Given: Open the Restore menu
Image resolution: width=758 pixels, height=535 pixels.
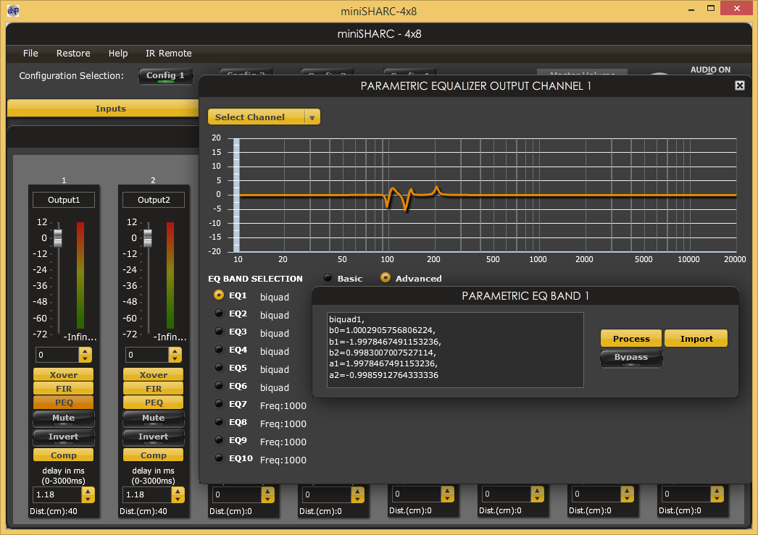Looking at the screenshot, I should (x=73, y=53).
